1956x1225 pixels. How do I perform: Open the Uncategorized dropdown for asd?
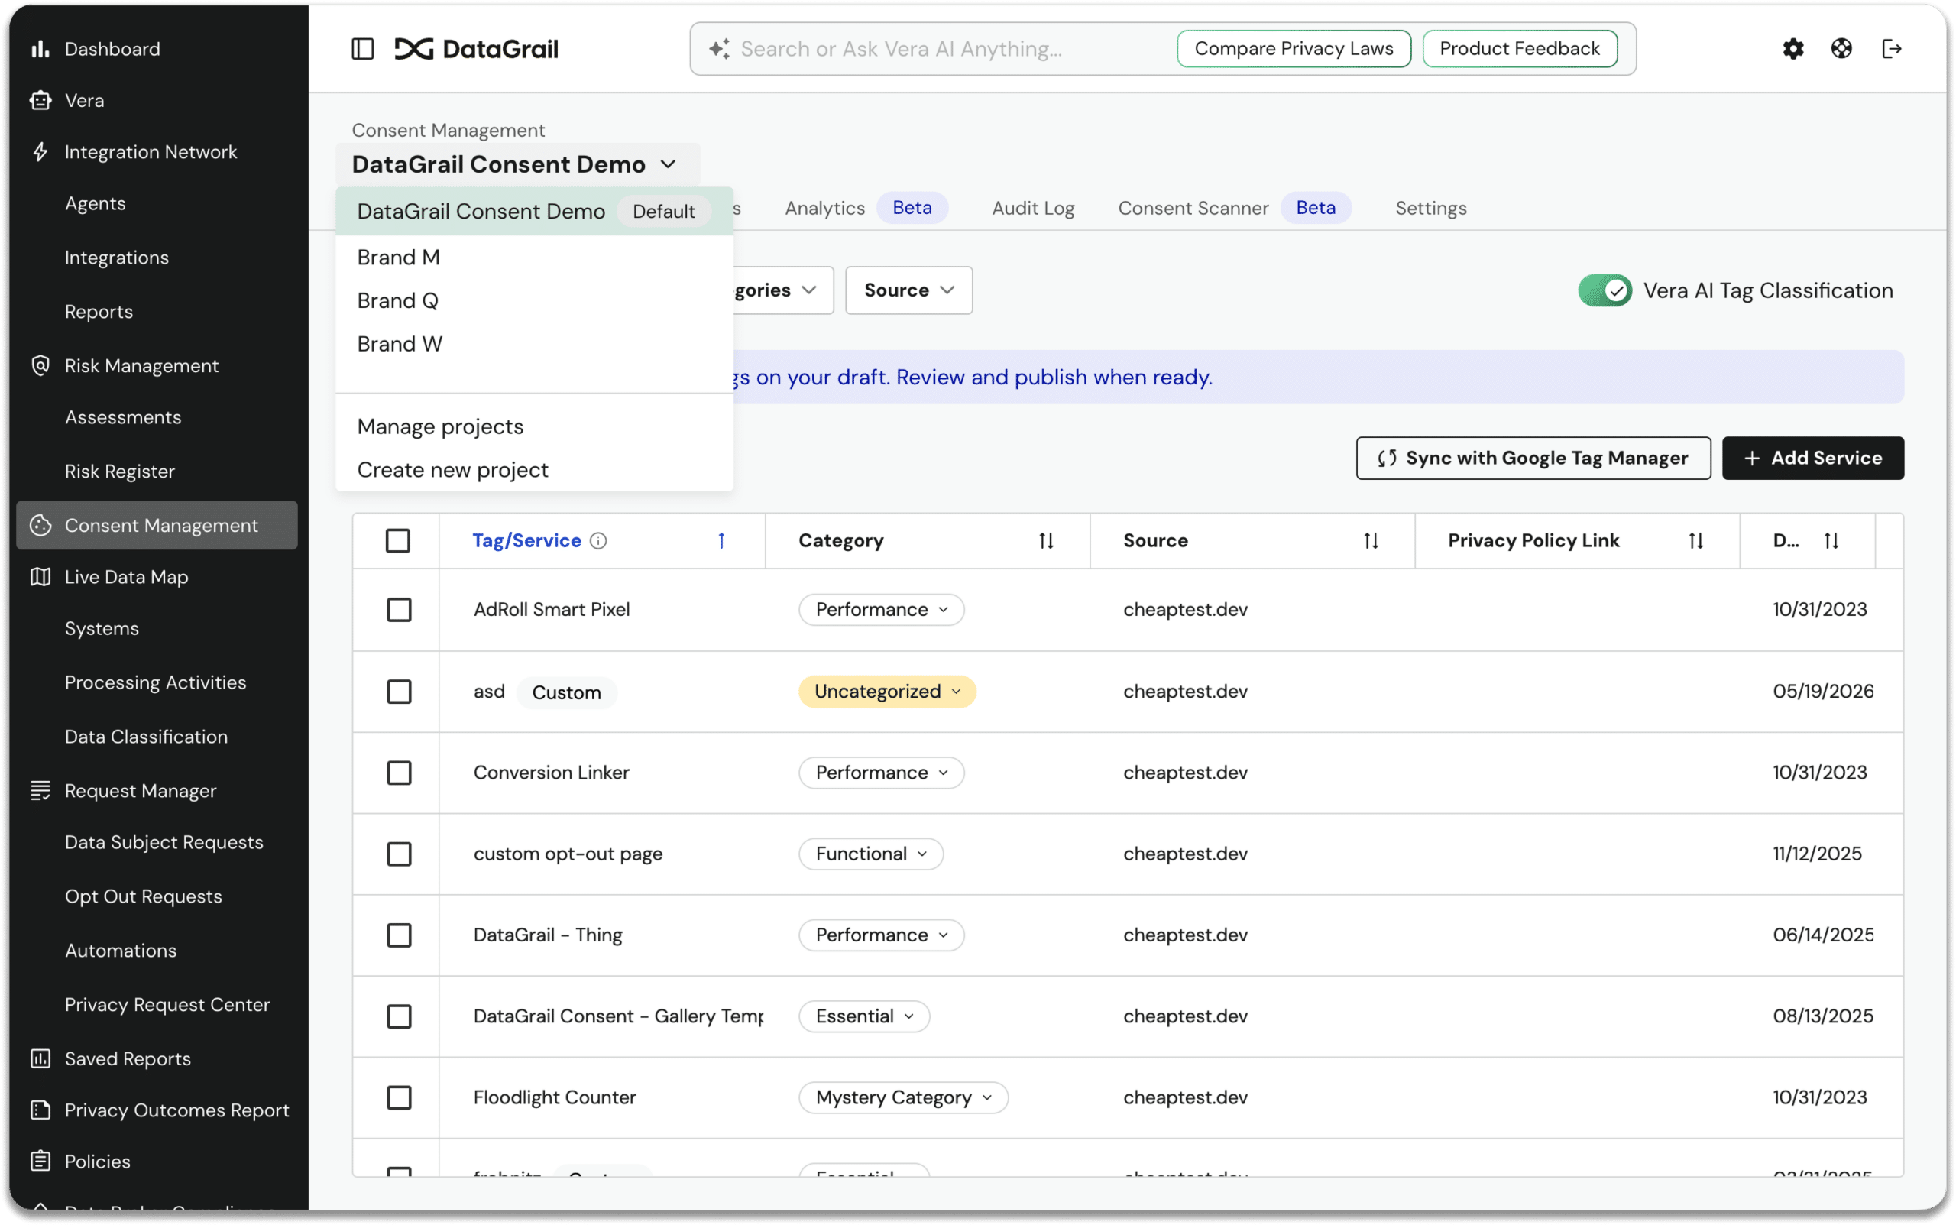(x=886, y=691)
